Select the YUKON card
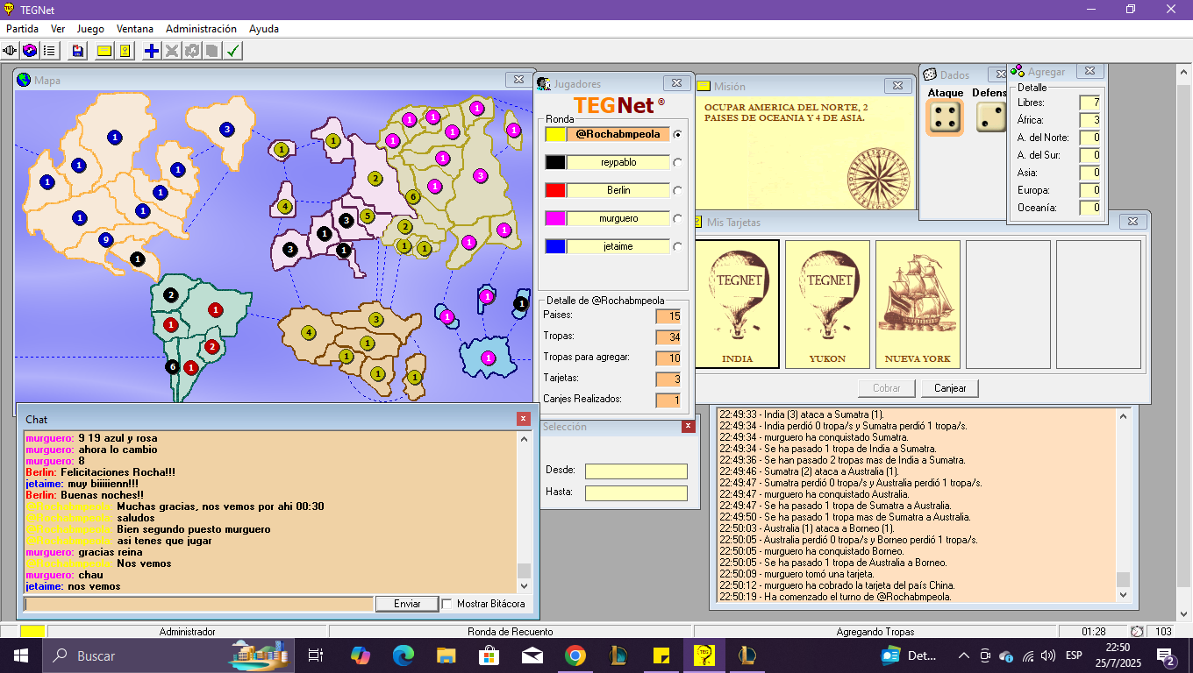 tap(827, 304)
